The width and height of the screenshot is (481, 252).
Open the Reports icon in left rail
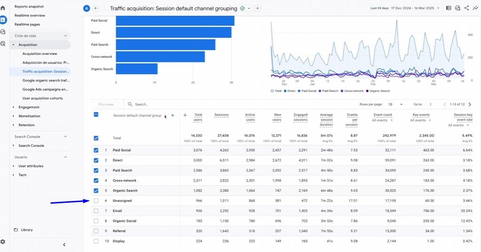(x=3, y=20)
